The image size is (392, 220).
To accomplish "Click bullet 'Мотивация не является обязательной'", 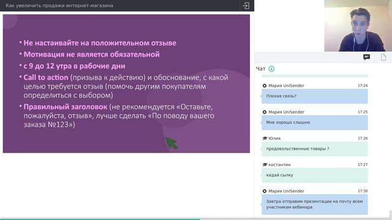I will (91, 54).
